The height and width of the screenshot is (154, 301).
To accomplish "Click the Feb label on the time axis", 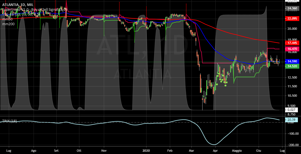I will pyautogui.click(x=170, y=150).
